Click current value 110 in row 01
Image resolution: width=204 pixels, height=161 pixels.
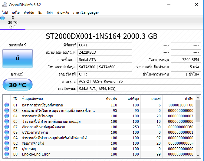pos(114,105)
